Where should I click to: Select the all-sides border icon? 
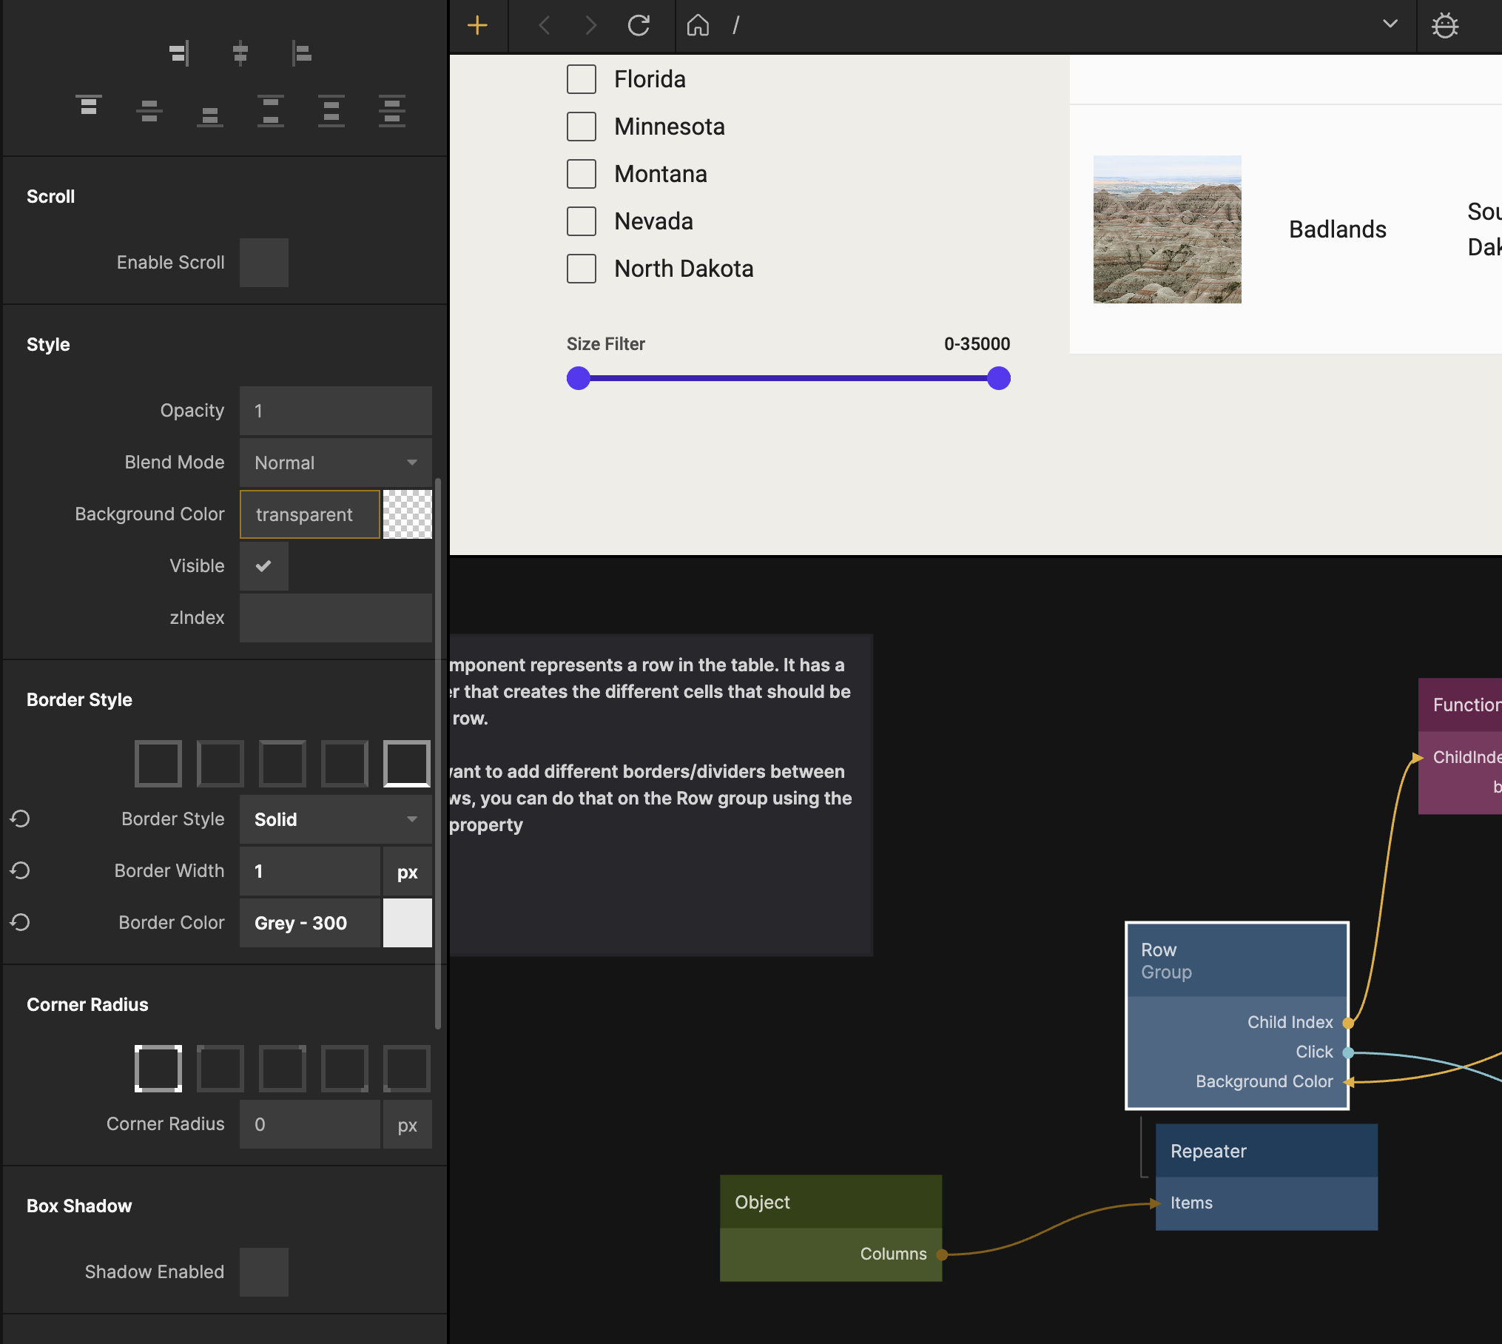point(158,763)
